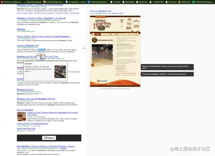
Task: Click the second PCWorld | Macworld bookmark icon
Action: pyautogui.click(x=89, y=2)
